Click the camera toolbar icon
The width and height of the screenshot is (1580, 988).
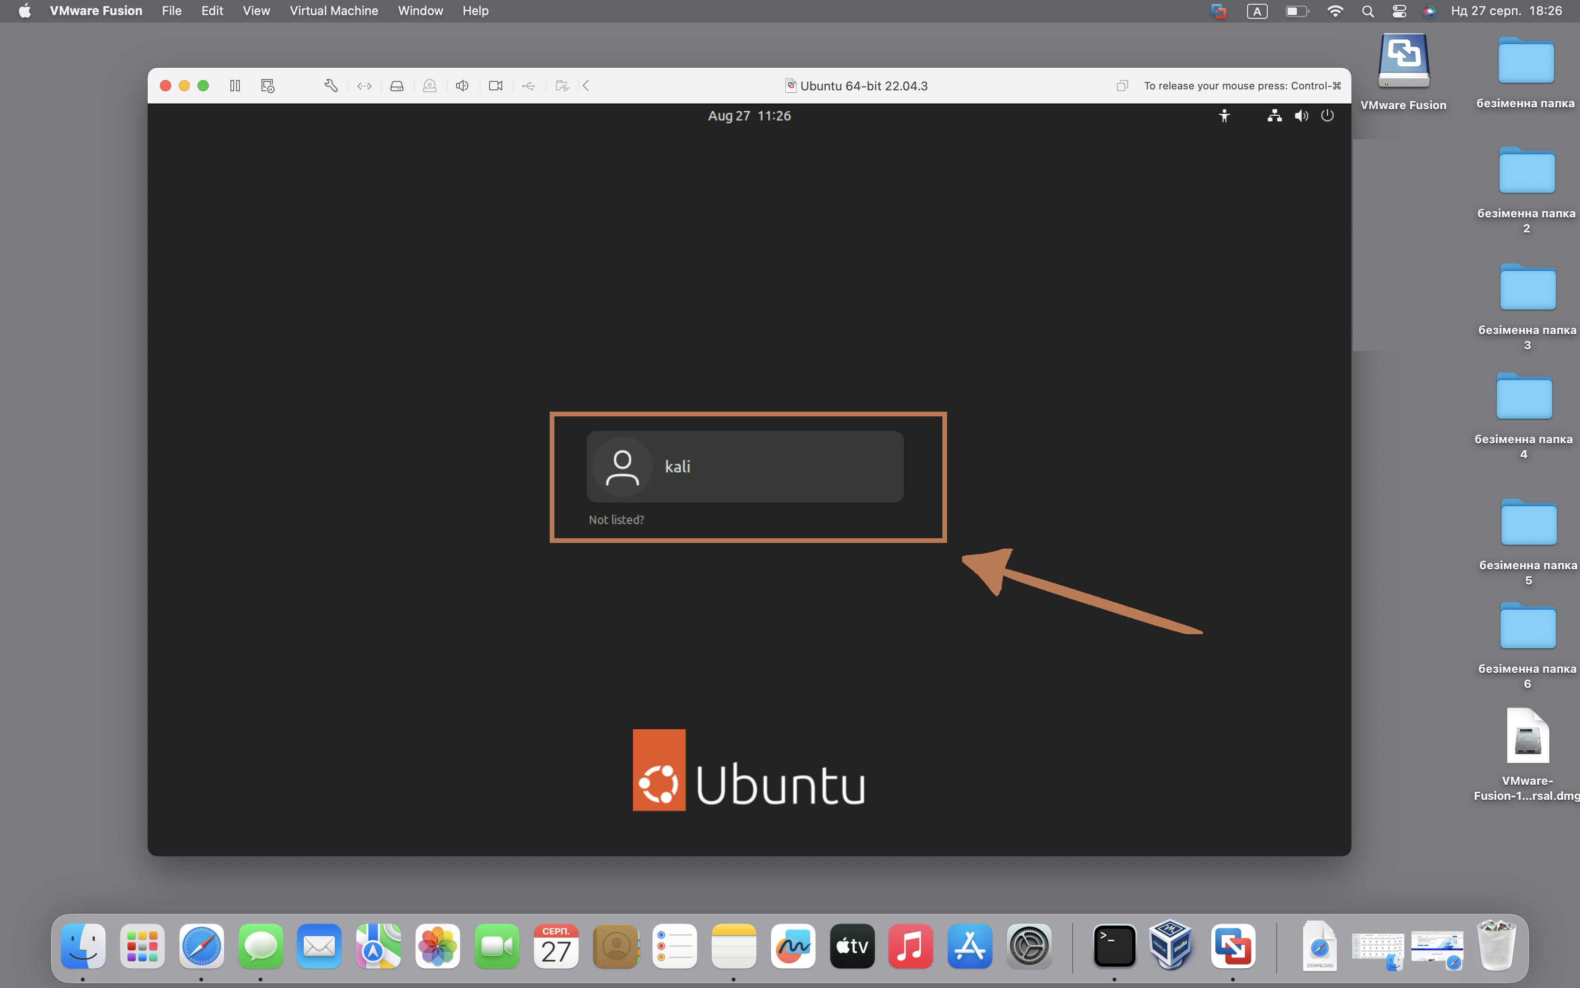tap(496, 86)
